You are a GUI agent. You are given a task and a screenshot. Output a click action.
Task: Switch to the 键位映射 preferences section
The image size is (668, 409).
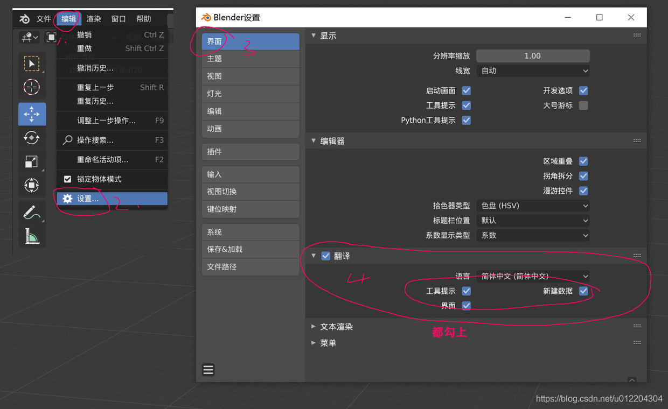250,209
